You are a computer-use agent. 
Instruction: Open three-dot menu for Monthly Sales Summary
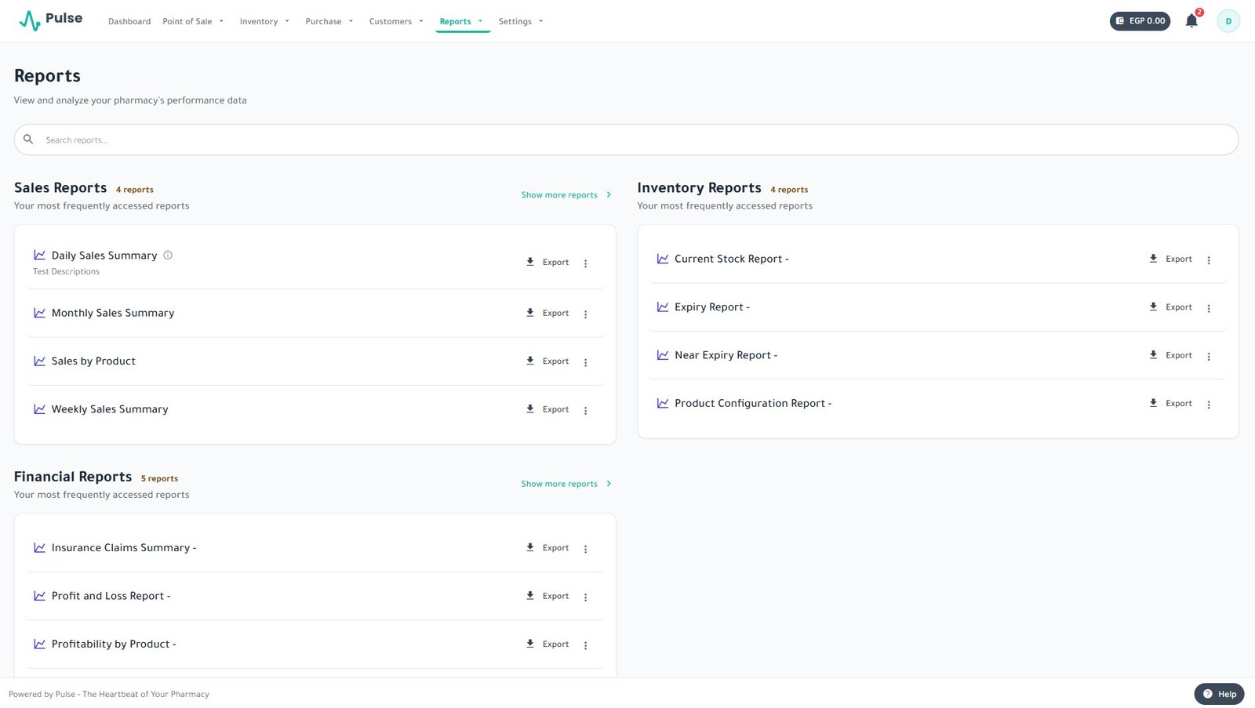coord(585,314)
